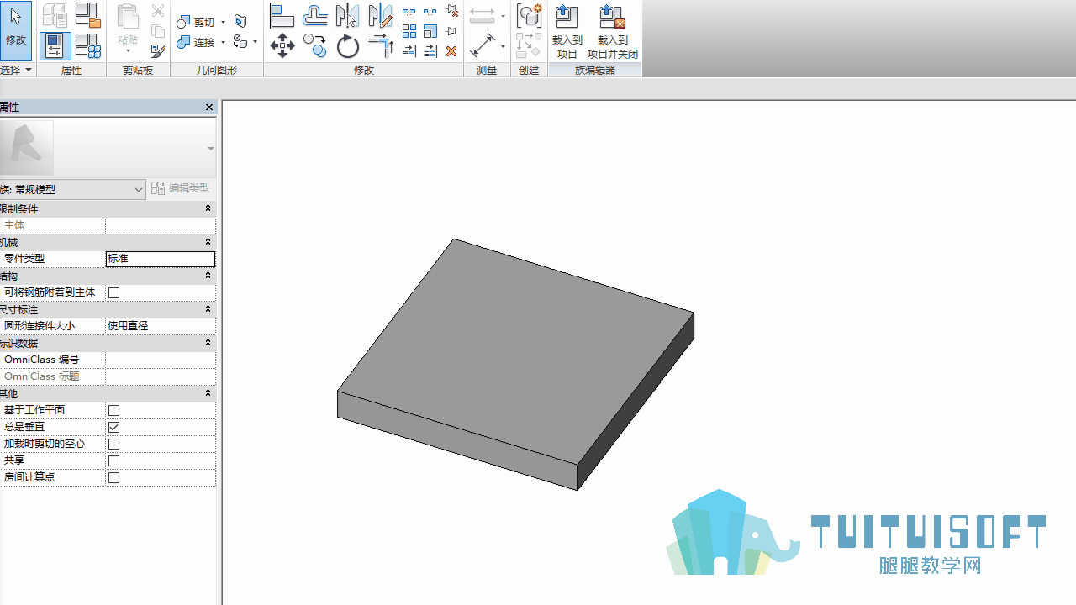Click the 剪切 geometry button
The width and height of the screenshot is (1076, 605).
(x=196, y=23)
